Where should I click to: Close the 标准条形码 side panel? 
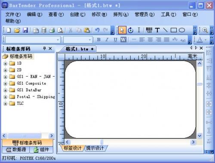coord(50,49)
